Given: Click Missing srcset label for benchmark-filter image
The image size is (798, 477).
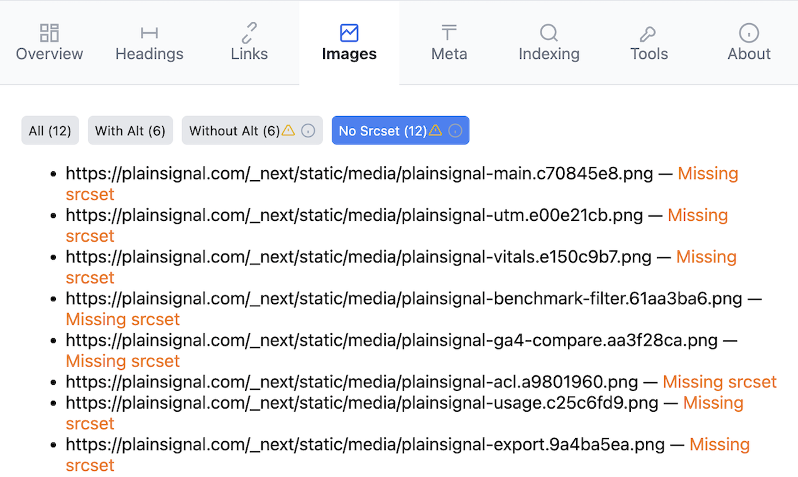Looking at the screenshot, I should tap(123, 319).
